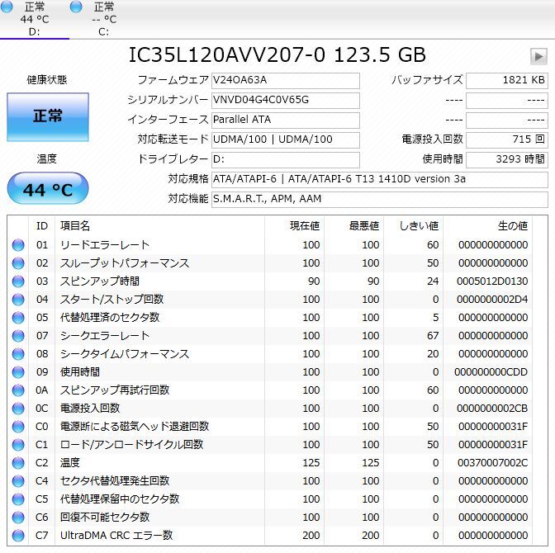Click the 生の値 column header
This screenshot has width=555, height=553.
[487, 225]
